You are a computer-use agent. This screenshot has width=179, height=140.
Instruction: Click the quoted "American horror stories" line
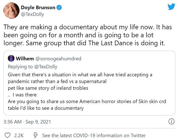(87, 102)
